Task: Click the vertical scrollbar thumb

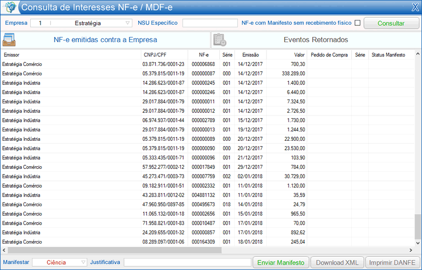Action: tap(418, 226)
